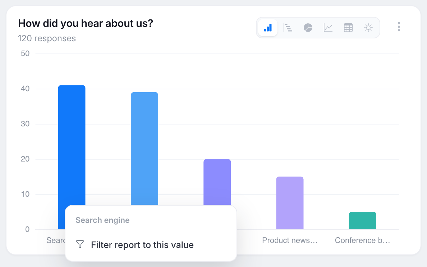427x267 pixels.
Task: Click the lavender Product news bar
Action: point(290,203)
